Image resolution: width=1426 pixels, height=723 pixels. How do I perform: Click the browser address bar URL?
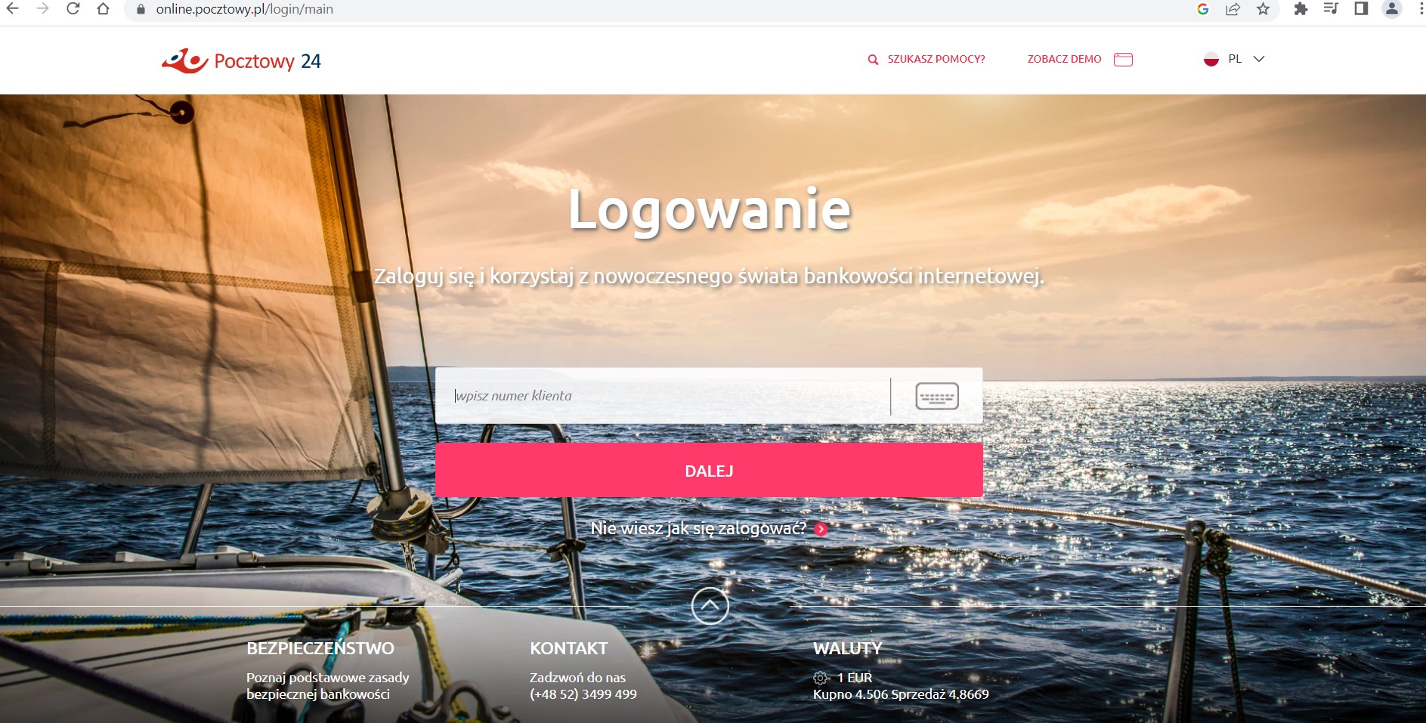pos(244,9)
